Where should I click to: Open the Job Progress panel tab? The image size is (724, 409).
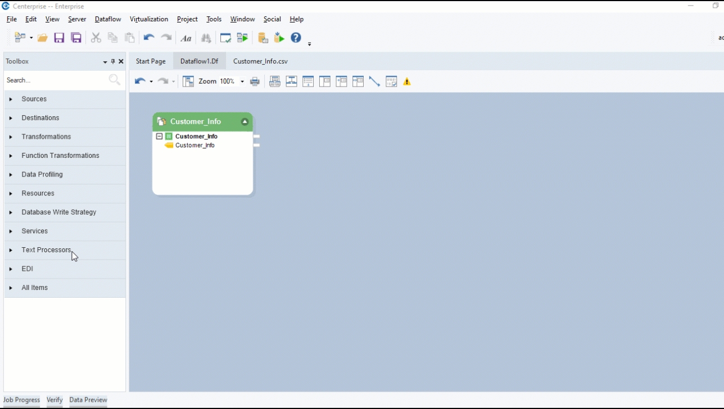[22, 400]
